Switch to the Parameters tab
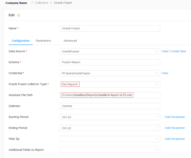Screen dimensions: 191x158 coord(43,41)
